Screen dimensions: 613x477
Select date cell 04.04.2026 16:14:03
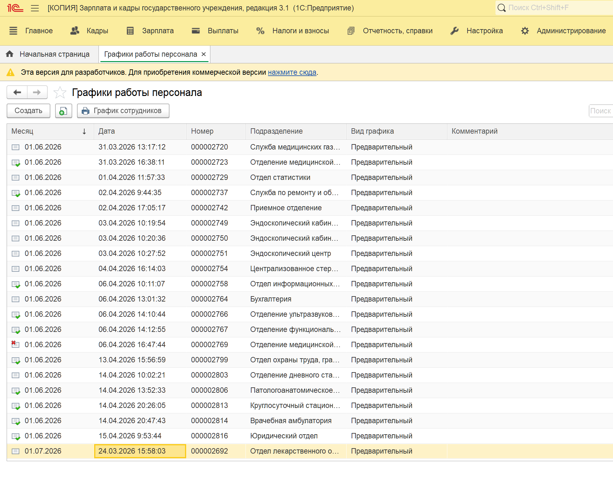140,269
